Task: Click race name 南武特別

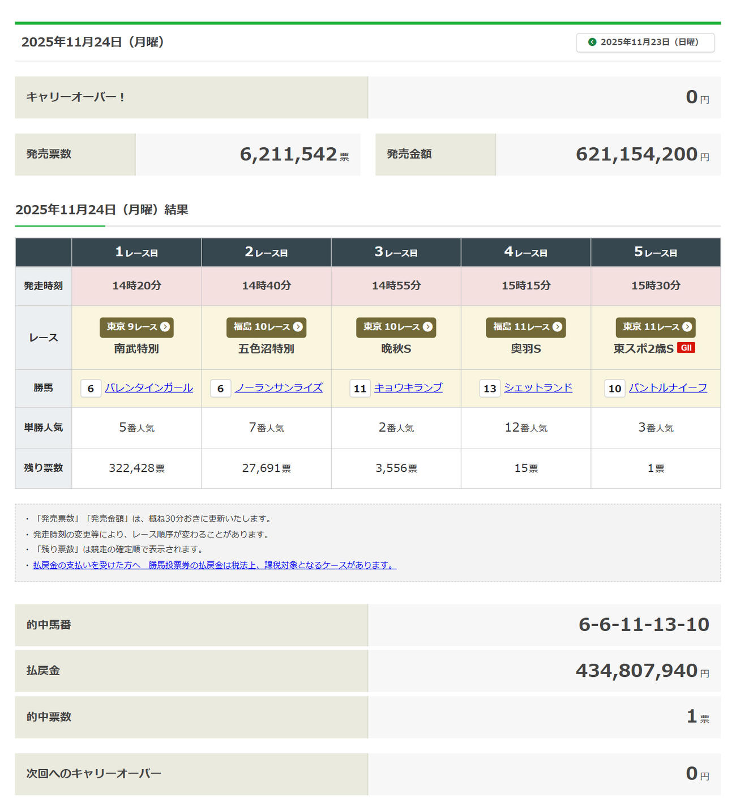Action: tap(136, 349)
